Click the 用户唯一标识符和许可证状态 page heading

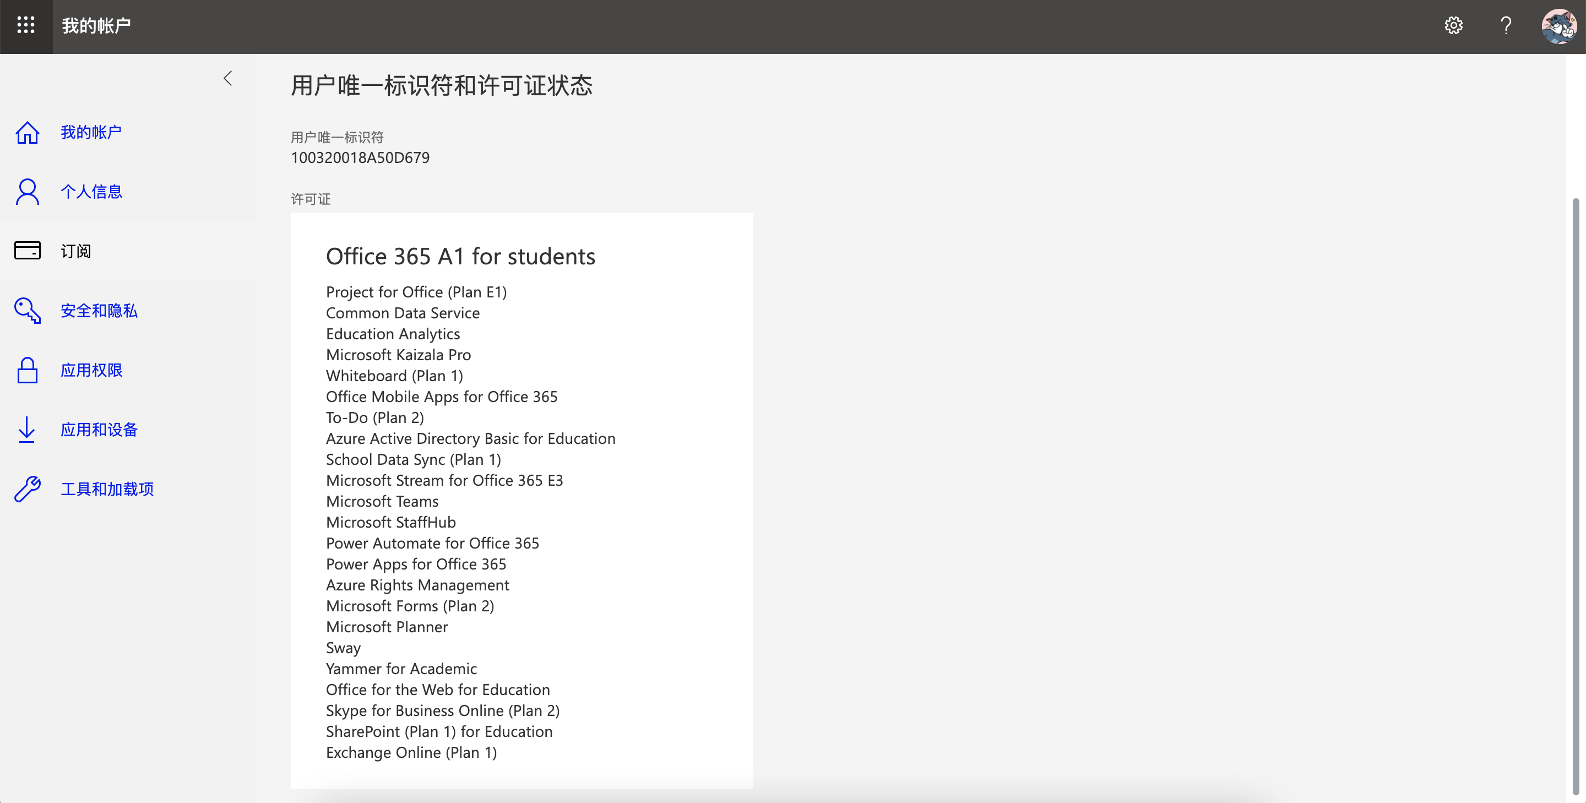[442, 85]
